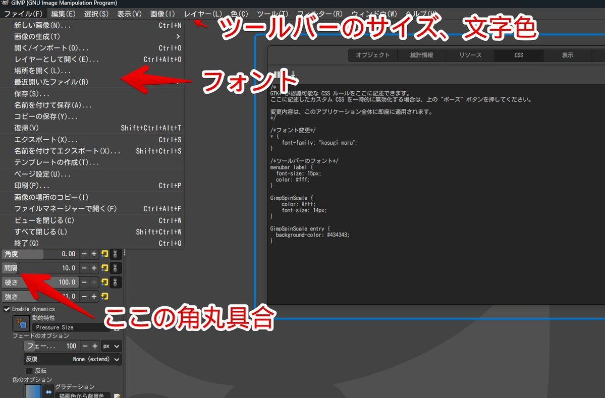Viewport: 605px width, 398px height.
Task: Decrease 強さ with its minus button
Action: point(84,296)
